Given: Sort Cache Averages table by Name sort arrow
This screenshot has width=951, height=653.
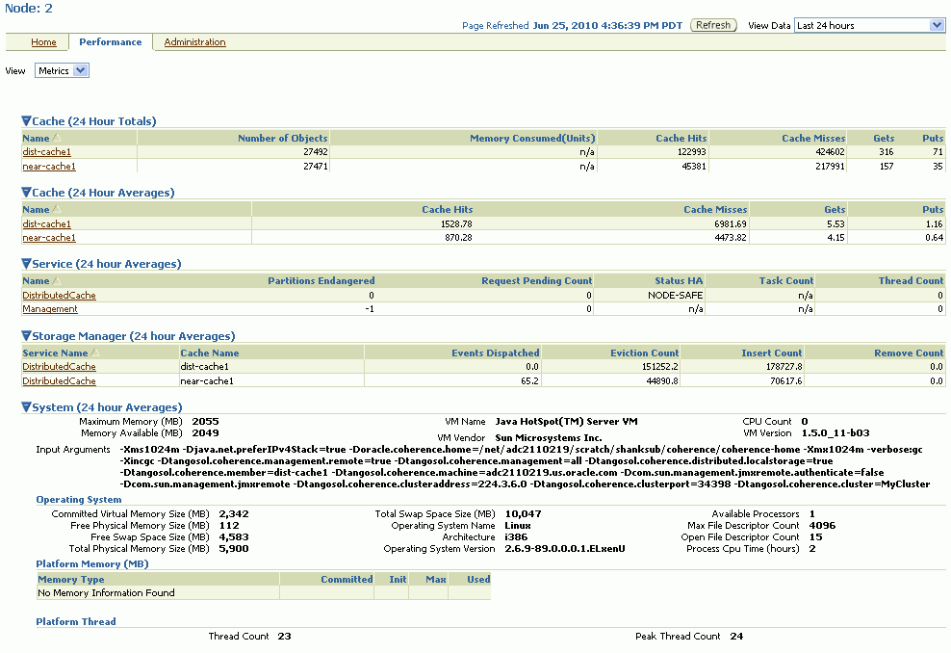Looking at the screenshot, I should coord(57,209).
